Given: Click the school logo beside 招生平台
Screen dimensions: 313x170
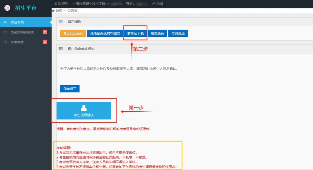Looking at the screenshot, I should click(x=7, y=8).
